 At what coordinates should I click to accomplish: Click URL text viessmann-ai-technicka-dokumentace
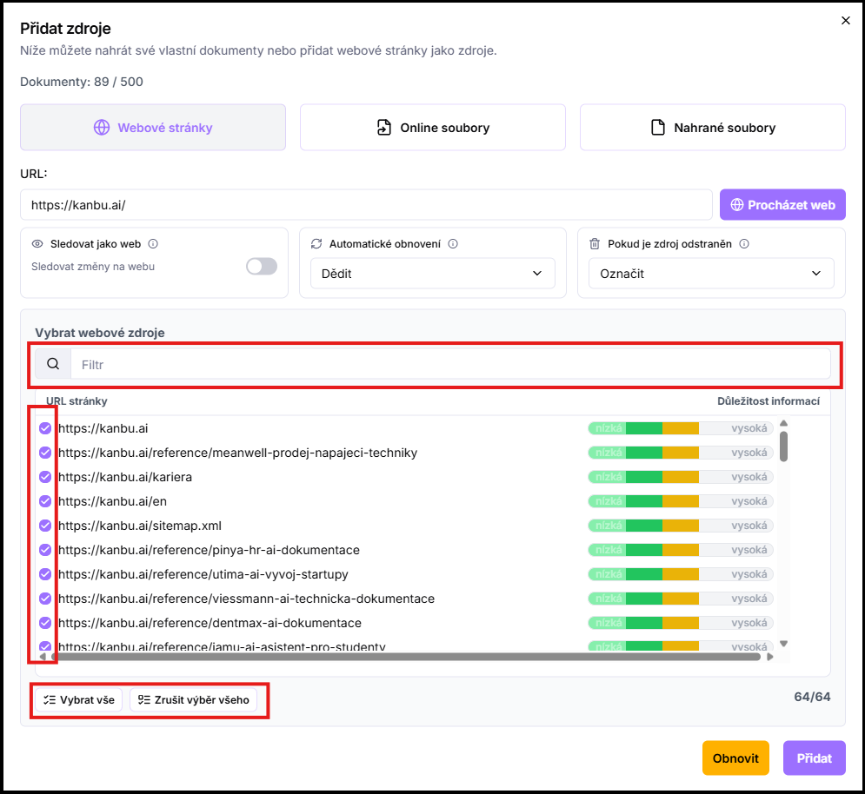tap(247, 599)
